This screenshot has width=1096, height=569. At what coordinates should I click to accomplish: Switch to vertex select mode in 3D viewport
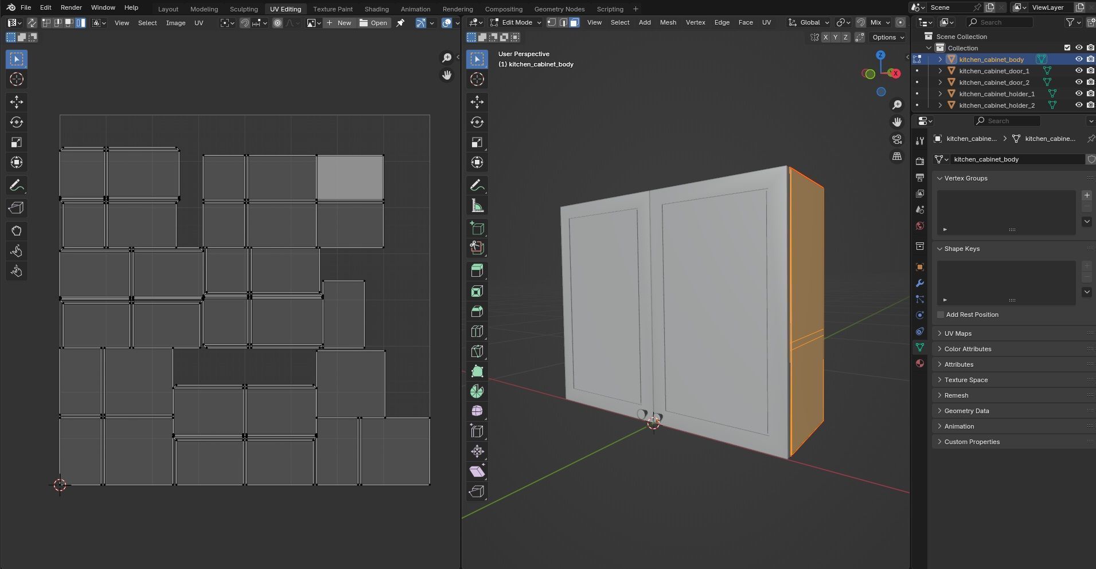point(552,22)
